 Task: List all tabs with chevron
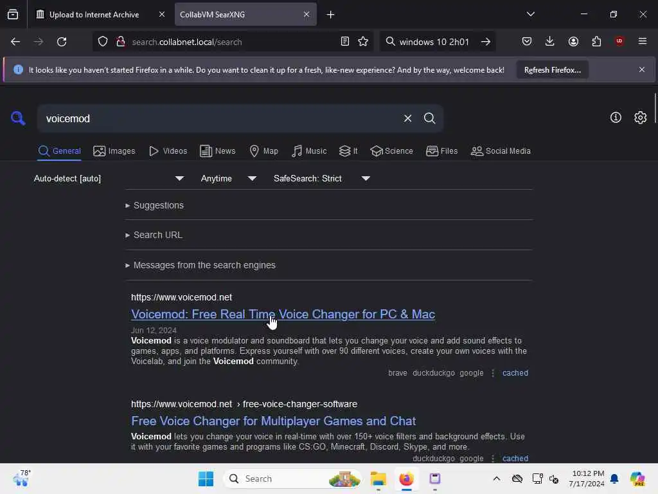(x=530, y=14)
